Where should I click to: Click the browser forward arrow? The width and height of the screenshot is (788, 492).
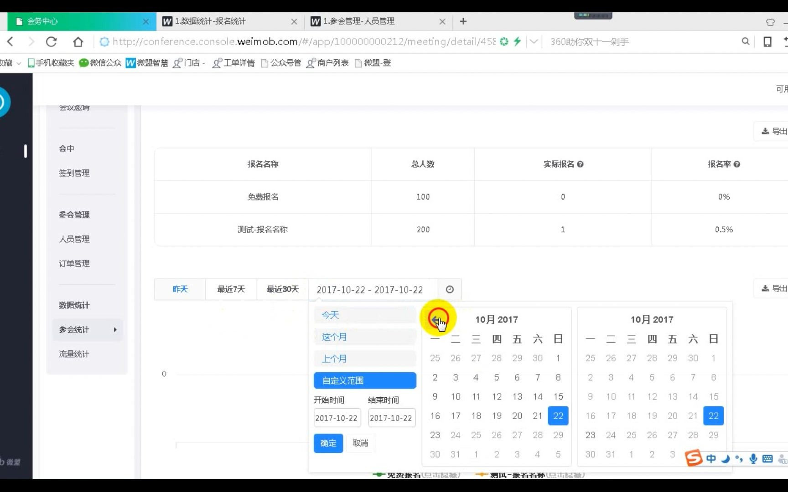[x=31, y=41]
